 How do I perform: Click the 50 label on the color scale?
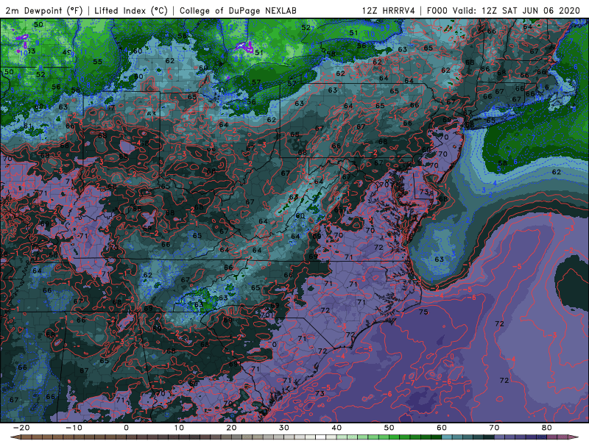coord(389,428)
